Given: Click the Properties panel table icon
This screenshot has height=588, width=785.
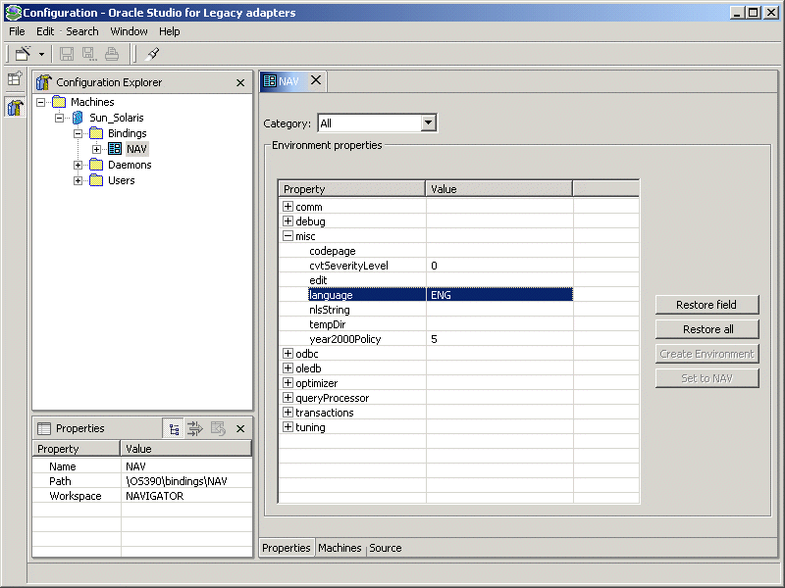Looking at the screenshot, I should (x=44, y=428).
